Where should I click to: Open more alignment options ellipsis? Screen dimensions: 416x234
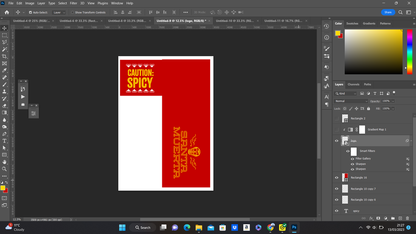coord(185,12)
